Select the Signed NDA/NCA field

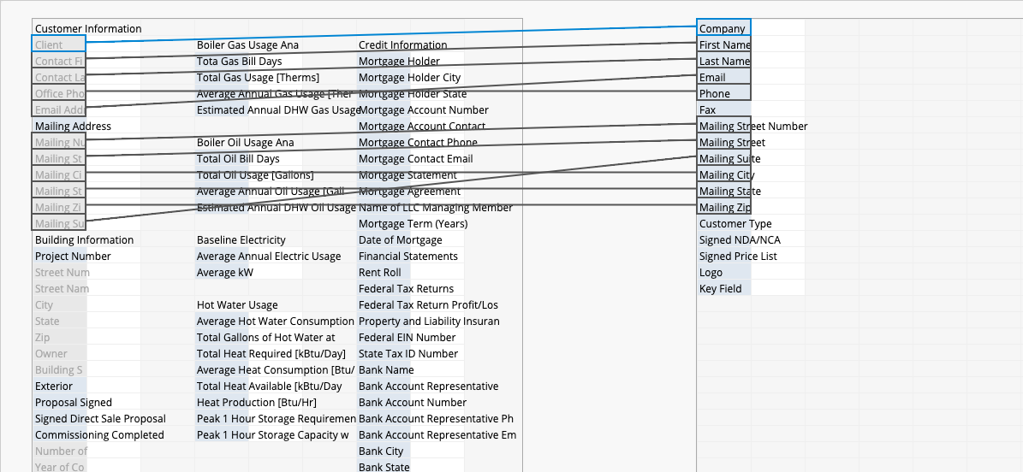pyautogui.click(x=740, y=239)
